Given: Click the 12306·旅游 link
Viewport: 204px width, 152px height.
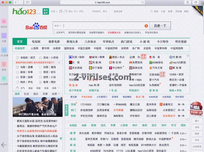Looking at the screenshot, I should tap(176, 74).
